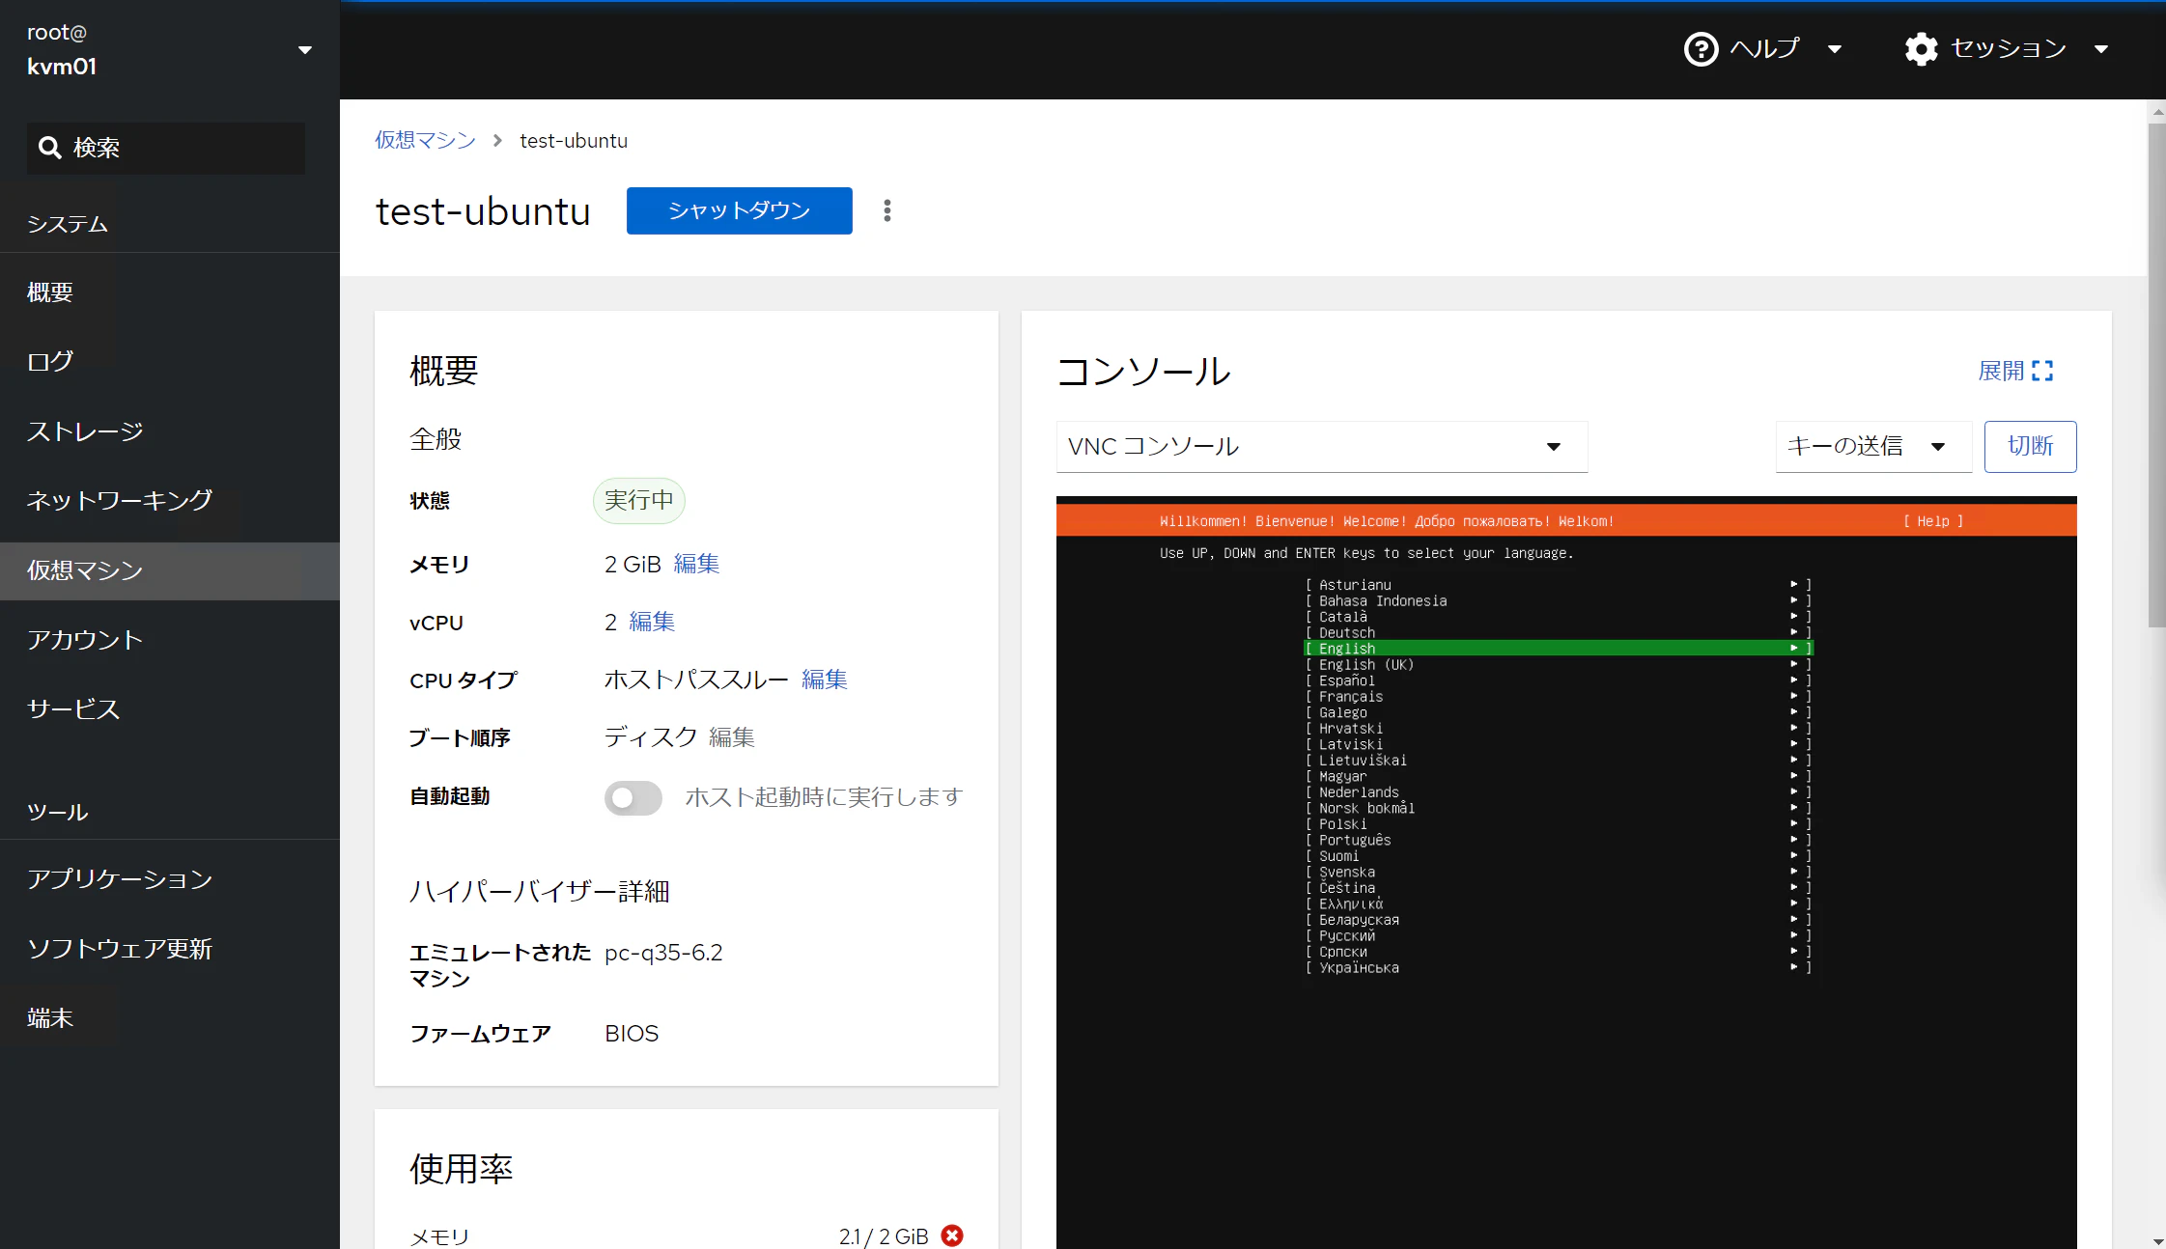Click the 切断 disconnect button

click(2030, 446)
